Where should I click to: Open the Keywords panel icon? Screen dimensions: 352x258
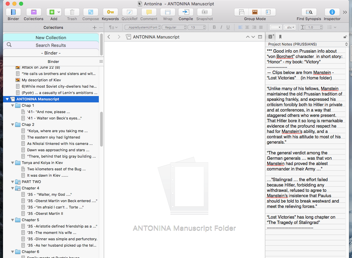pos(110,12)
